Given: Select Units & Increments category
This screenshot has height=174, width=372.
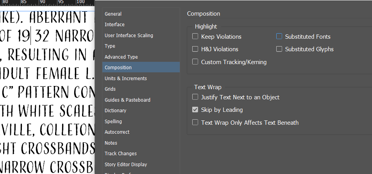Looking at the screenshot, I should 125,79.
